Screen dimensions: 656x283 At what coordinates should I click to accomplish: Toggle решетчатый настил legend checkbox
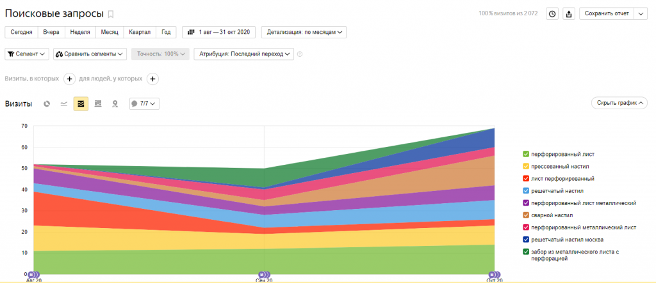(x=525, y=191)
